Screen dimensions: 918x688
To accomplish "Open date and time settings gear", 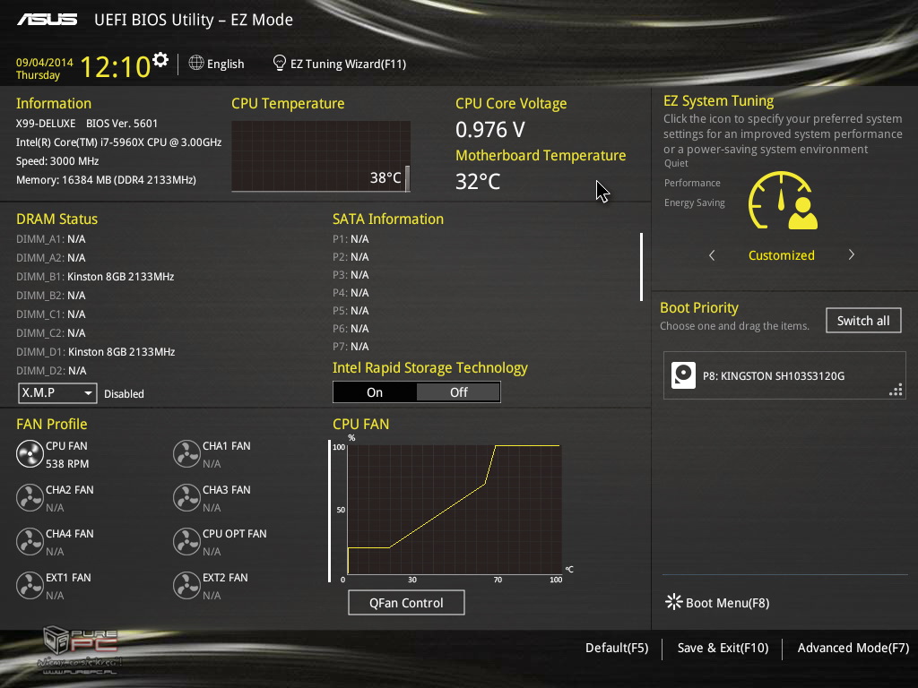I will tap(160, 59).
